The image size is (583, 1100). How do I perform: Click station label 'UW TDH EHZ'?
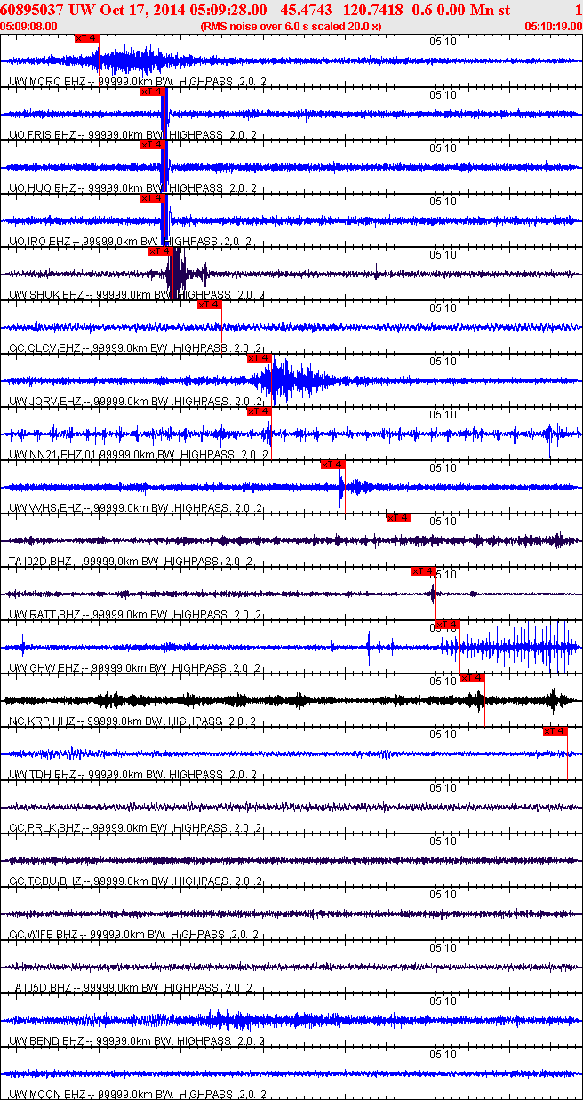pyautogui.click(x=42, y=774)
